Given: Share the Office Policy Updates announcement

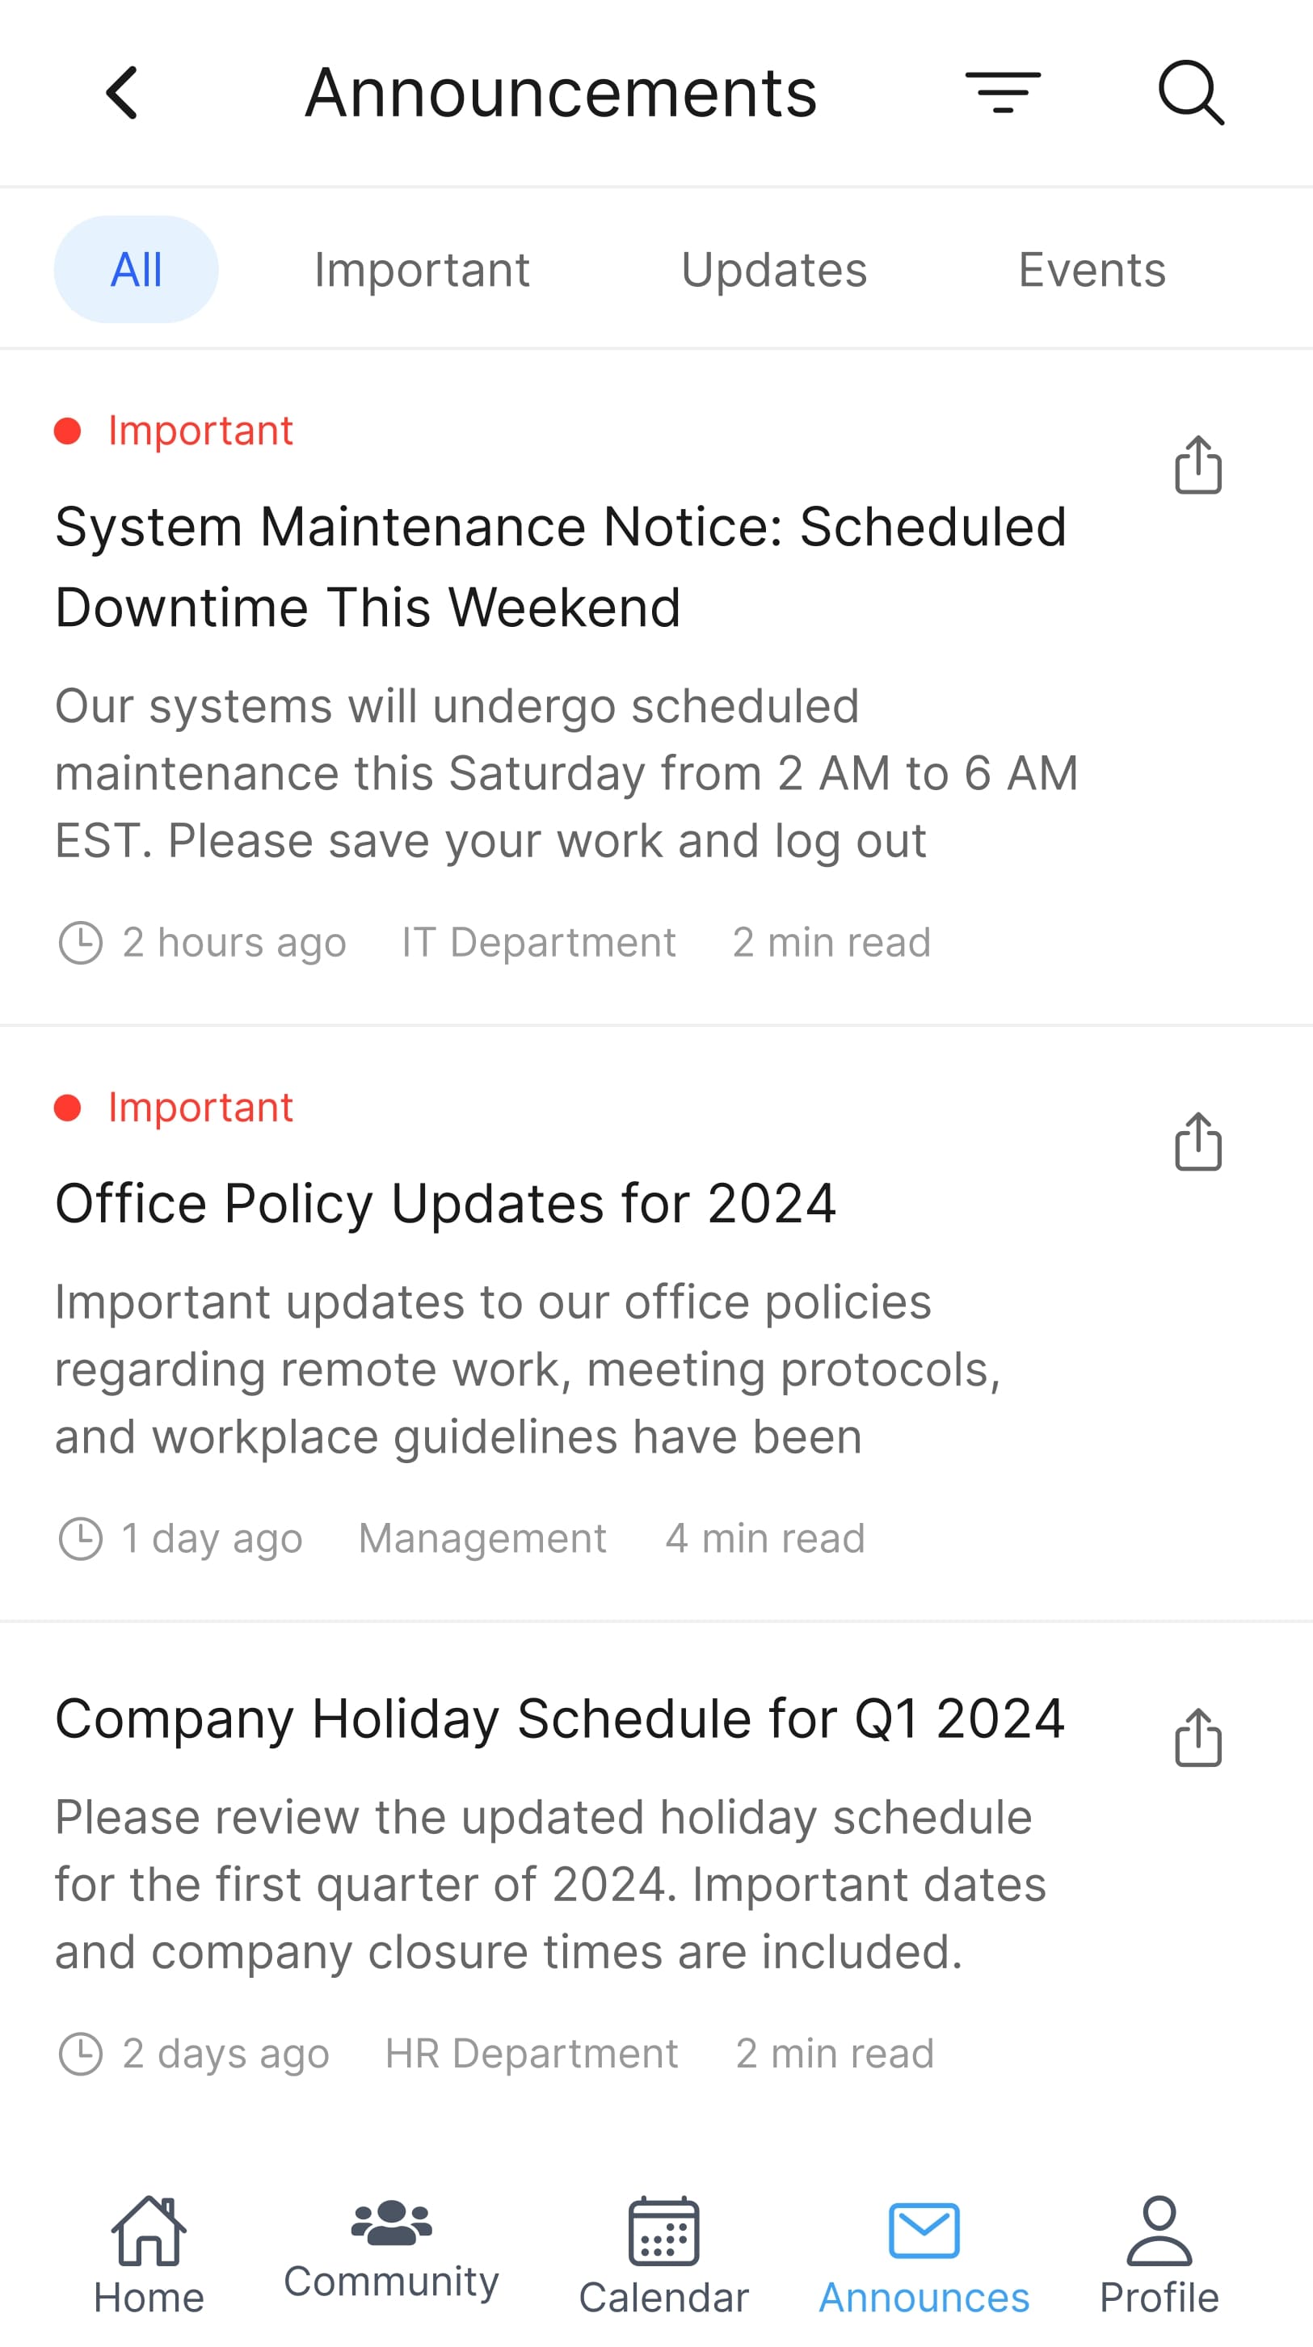Looking at the screenshot, I should click(x=1197, y=1142).
